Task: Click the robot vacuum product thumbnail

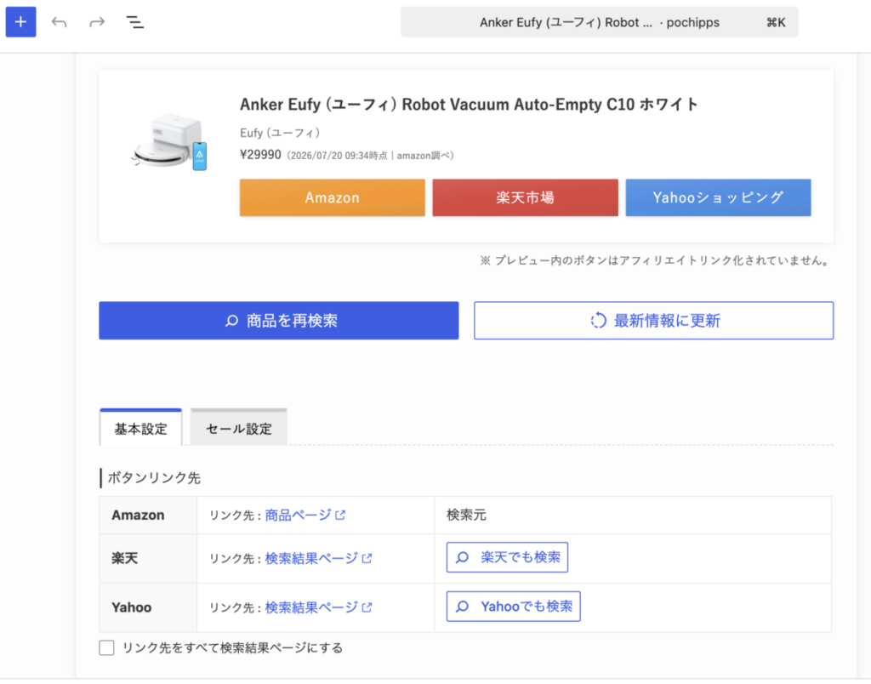Action: [x=169, y=142]
